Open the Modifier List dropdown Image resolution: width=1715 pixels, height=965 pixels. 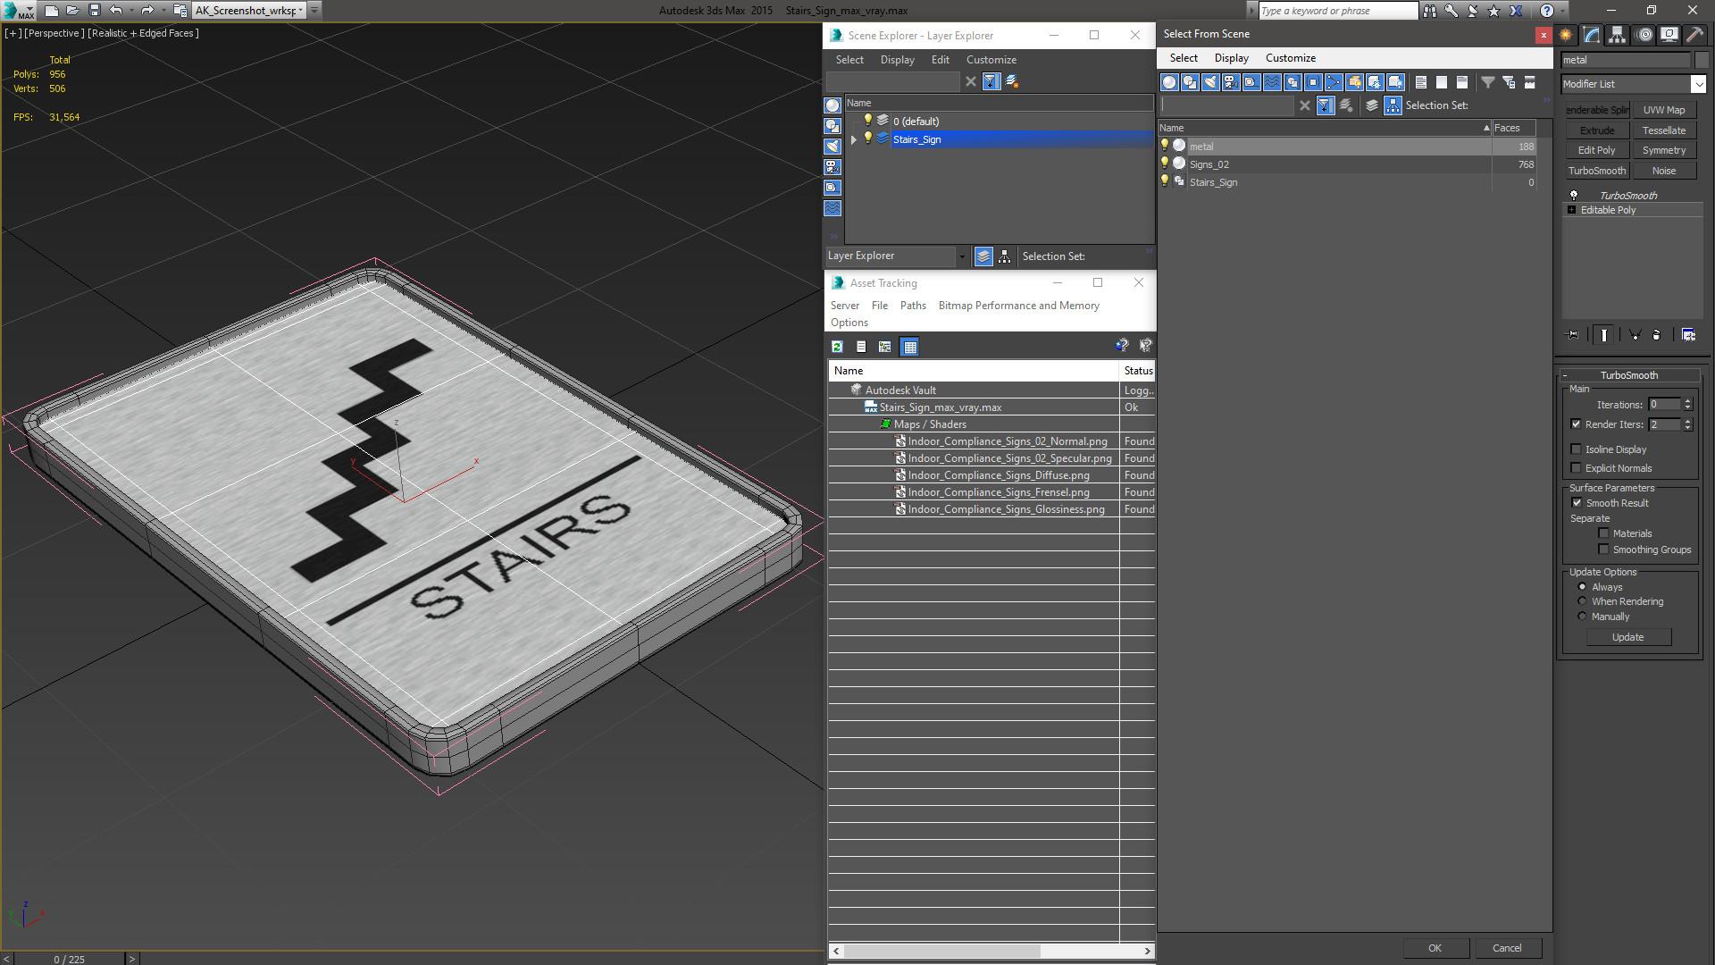pyautogui.click(x=1698, y=84)
